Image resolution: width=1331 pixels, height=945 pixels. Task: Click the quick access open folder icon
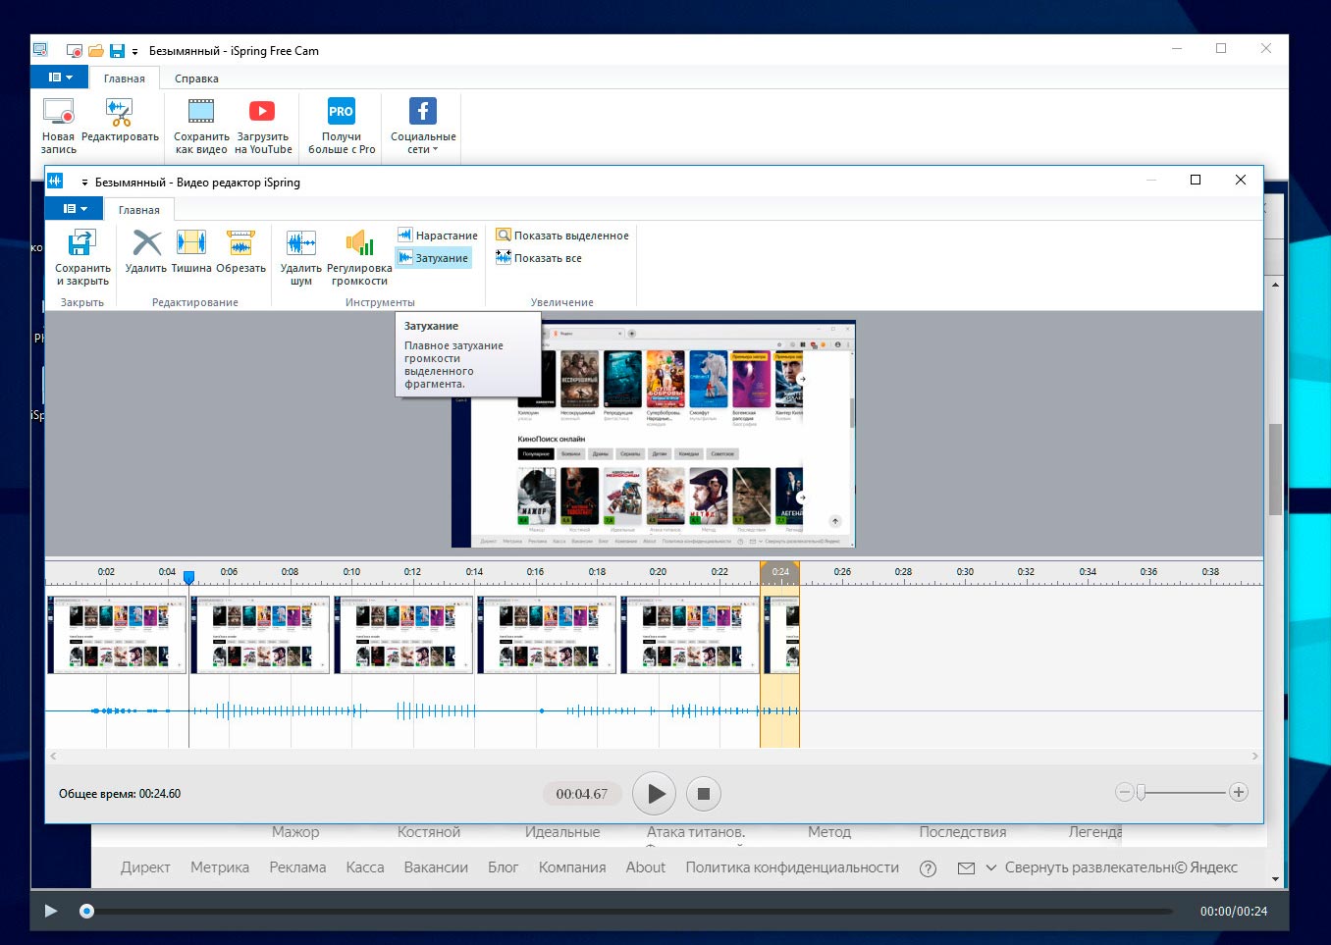click(x=96, y=51)
